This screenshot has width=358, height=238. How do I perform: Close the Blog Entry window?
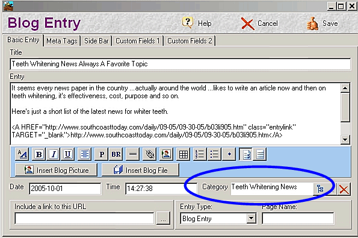(352, 6)
